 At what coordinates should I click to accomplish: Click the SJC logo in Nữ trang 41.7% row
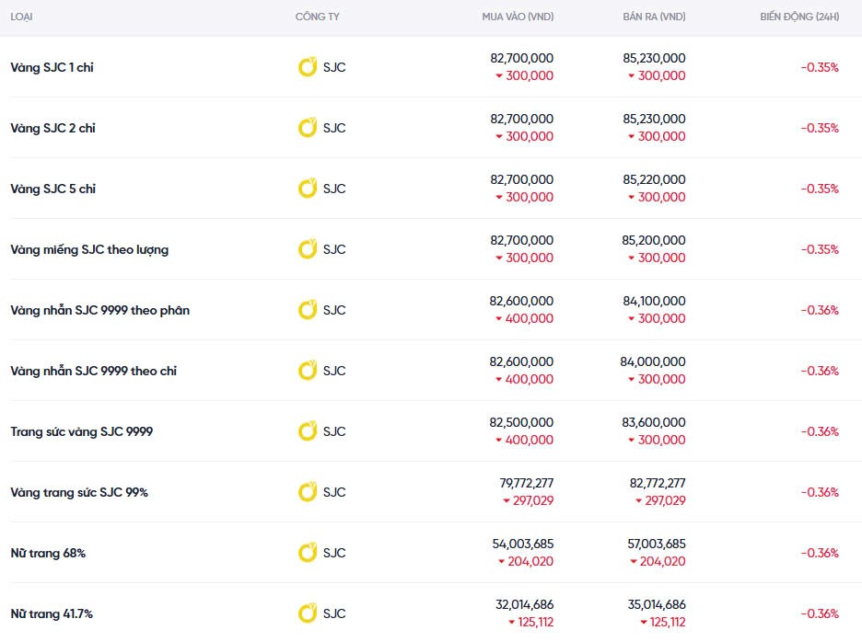click(308, 613)
